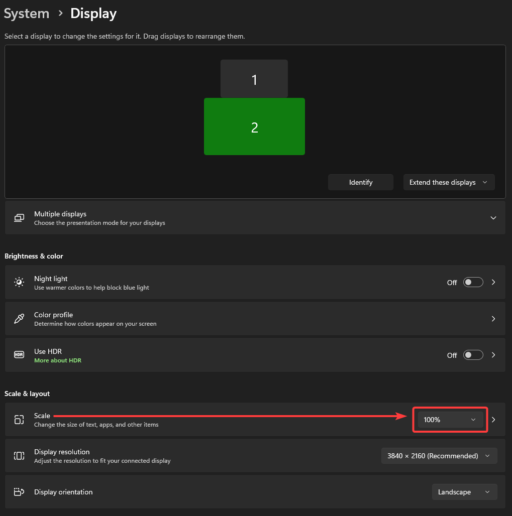Turn on the Night light toggle
The height and width of the screenshot is (516, 512).
click(473, 282)
